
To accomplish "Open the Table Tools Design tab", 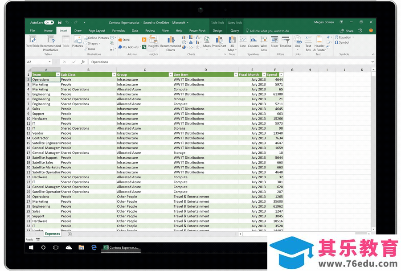I will click(217, 31).
